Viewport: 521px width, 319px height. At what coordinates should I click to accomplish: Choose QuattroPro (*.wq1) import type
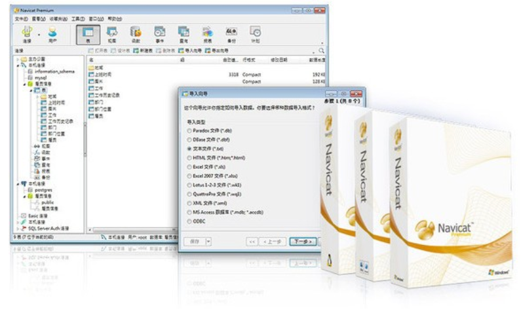[x=214, y=194]
